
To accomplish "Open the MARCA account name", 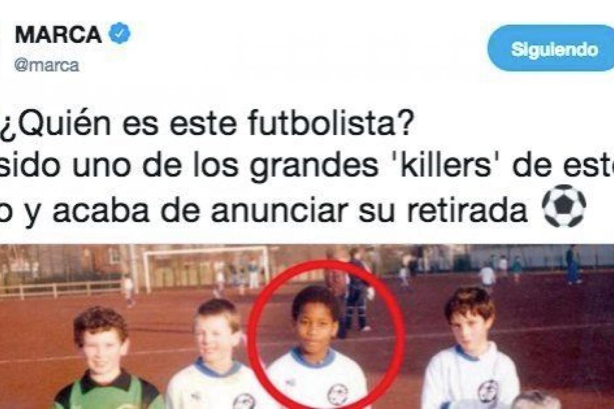I will 58,35.
